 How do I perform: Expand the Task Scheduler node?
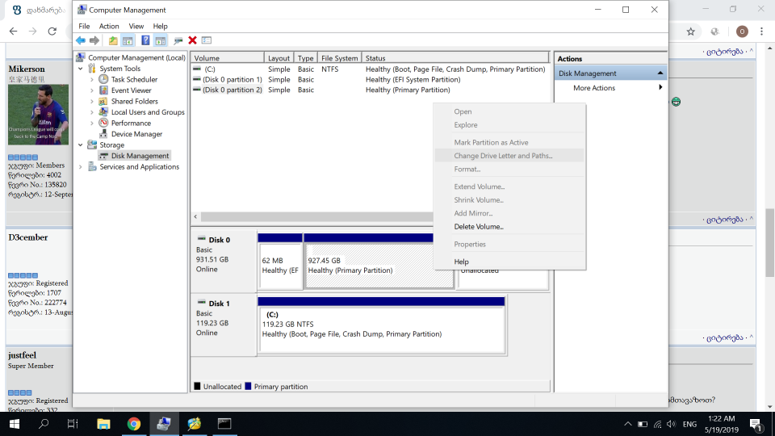tap(92, 80)
